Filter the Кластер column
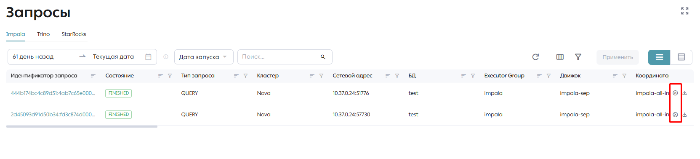This screenshot has height=159, width=700. [x=321, y=76]
